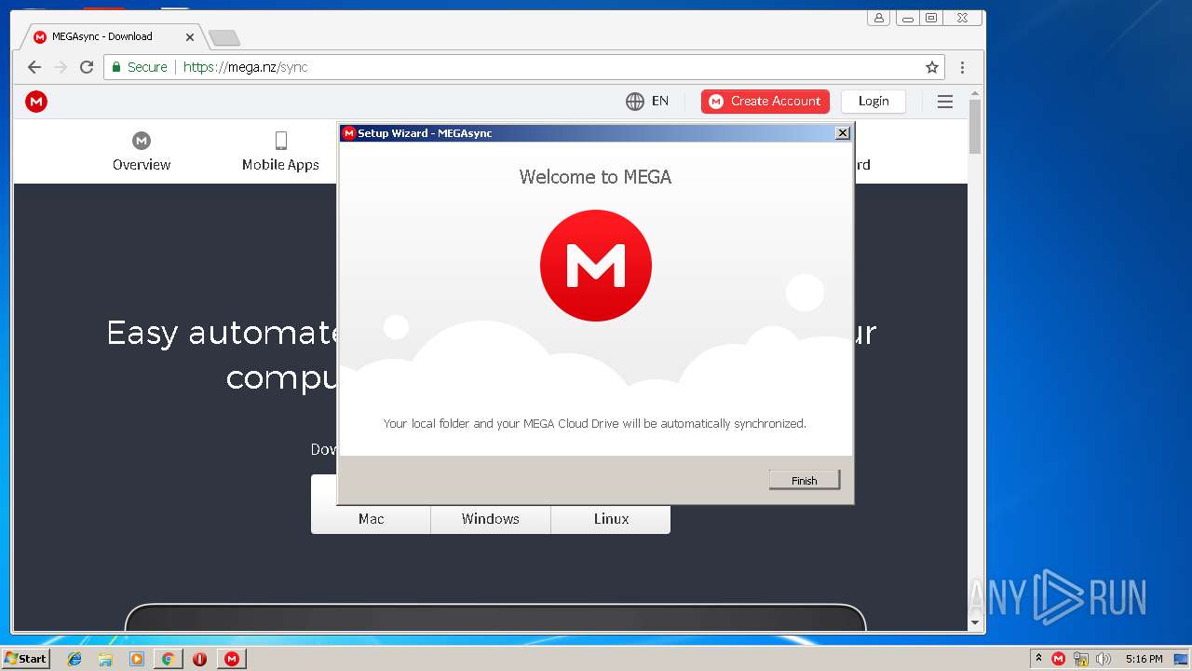Image resolution: width=1192 pixels, height=671 pixels.
Task: Select the Overview tab
Action: click(142, 152)
